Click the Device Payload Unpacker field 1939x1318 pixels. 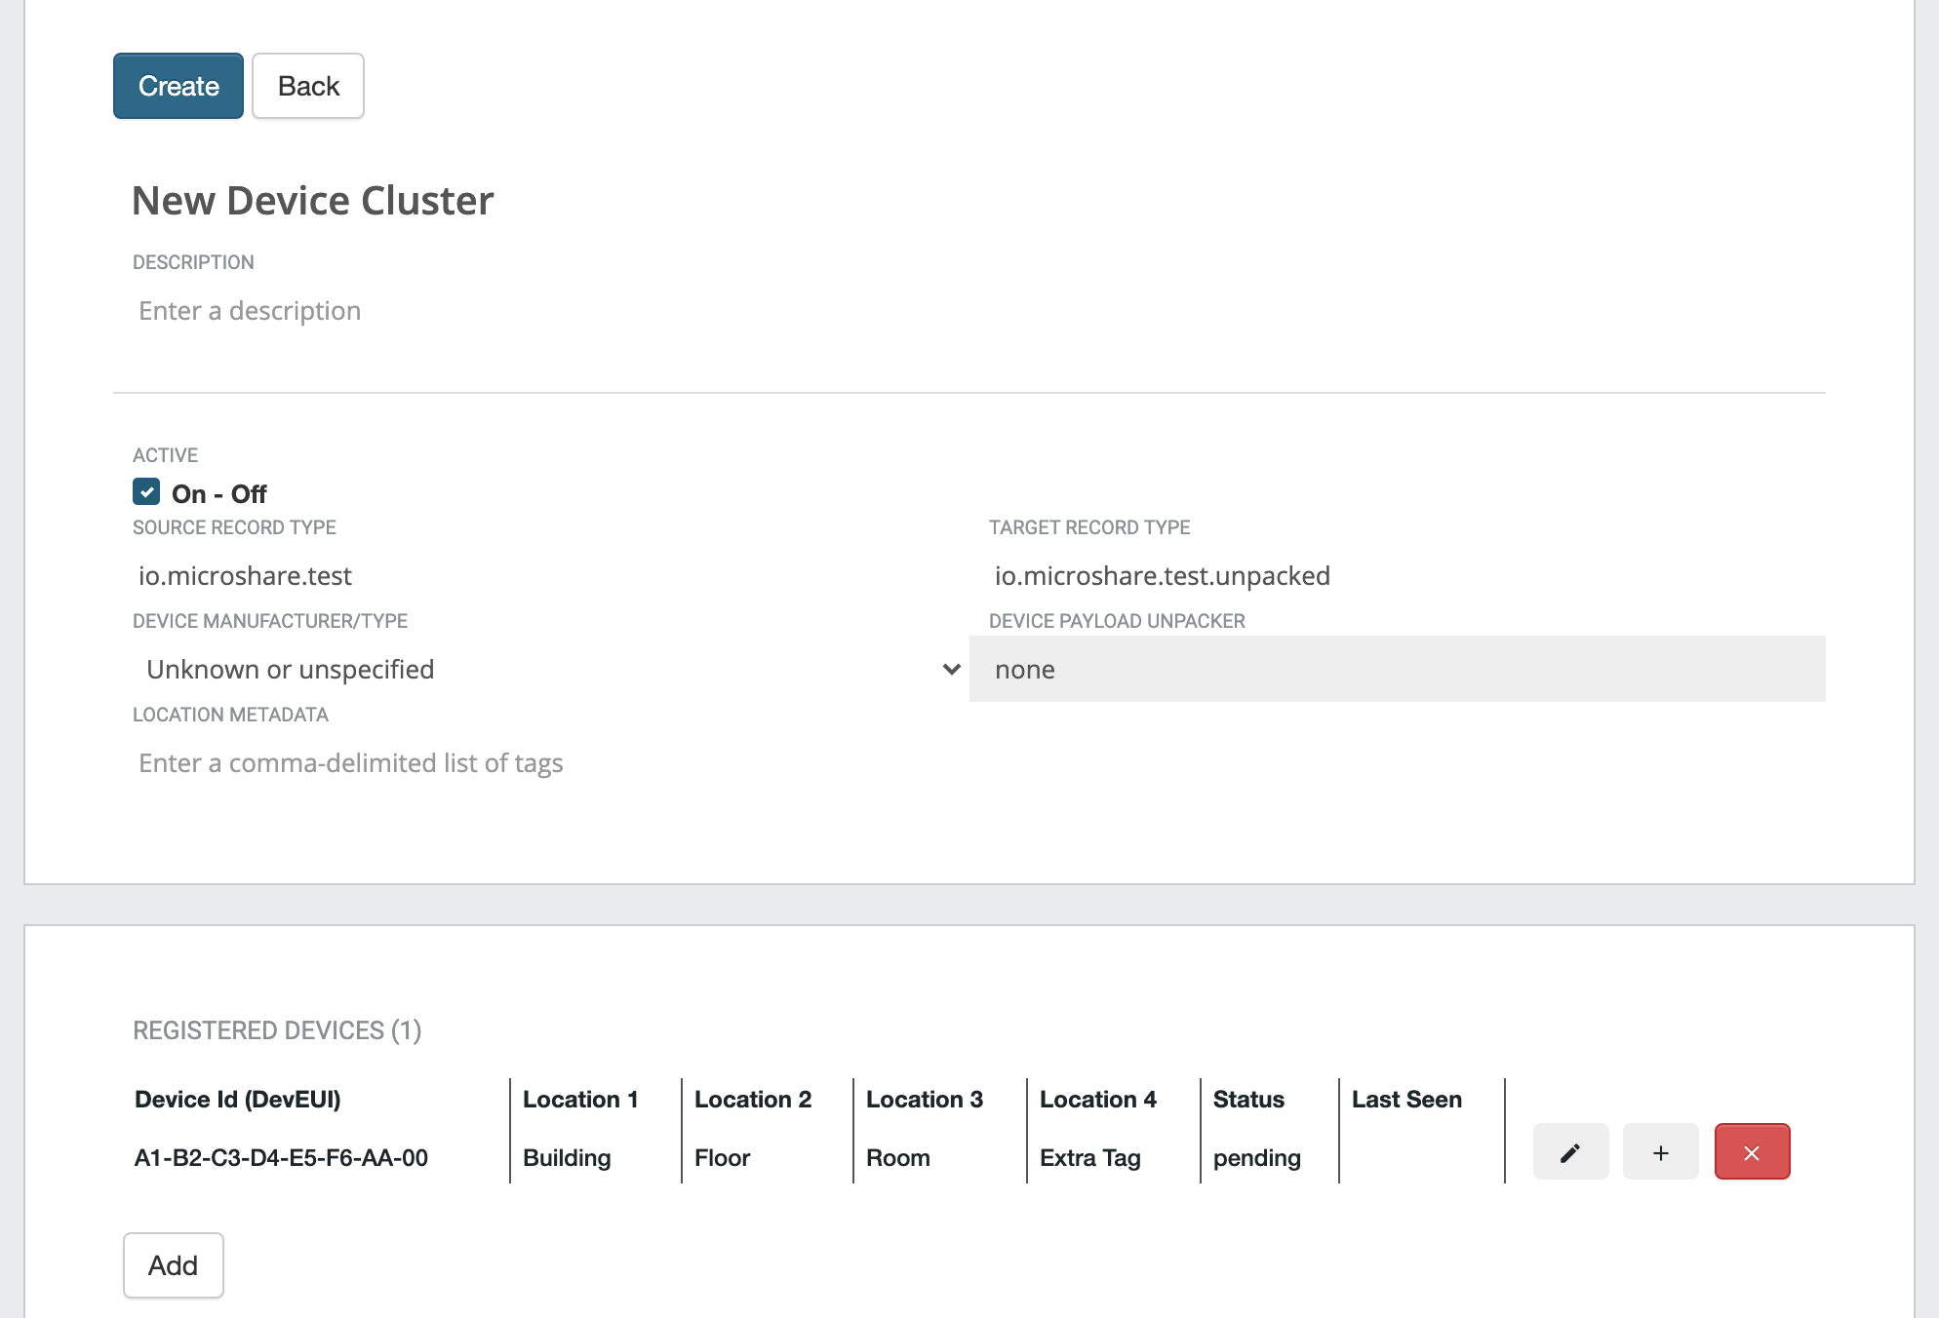pyautogui.click(x=1397, y=670)
